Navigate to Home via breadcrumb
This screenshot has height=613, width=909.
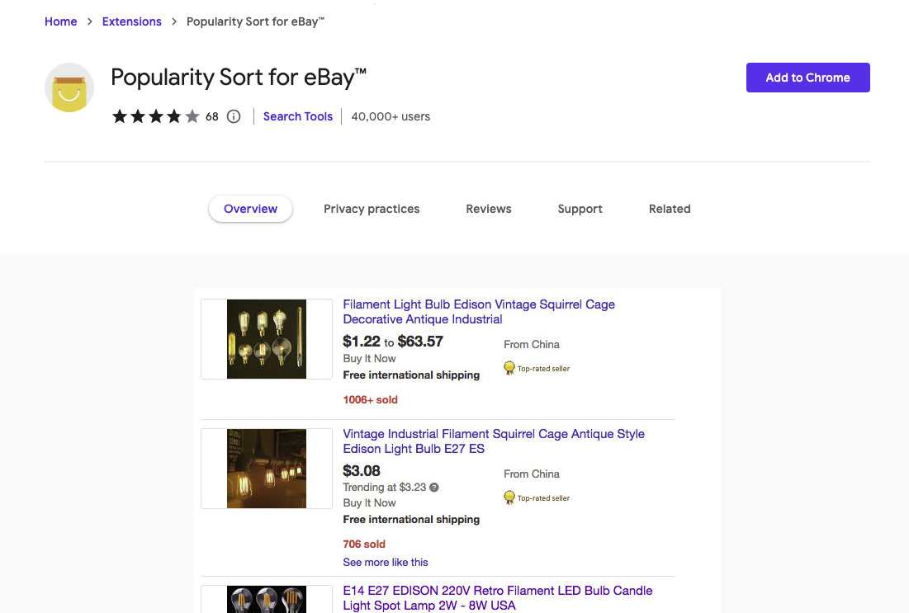point(60,21)
